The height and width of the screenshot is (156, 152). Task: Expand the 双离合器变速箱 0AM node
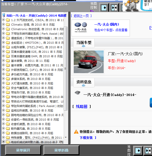3,56
